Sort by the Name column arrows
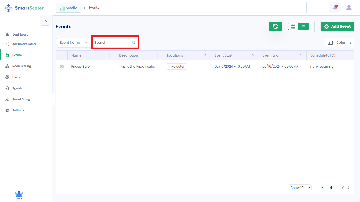This screenshot has height=202, width=360. [x=109, y=55]
